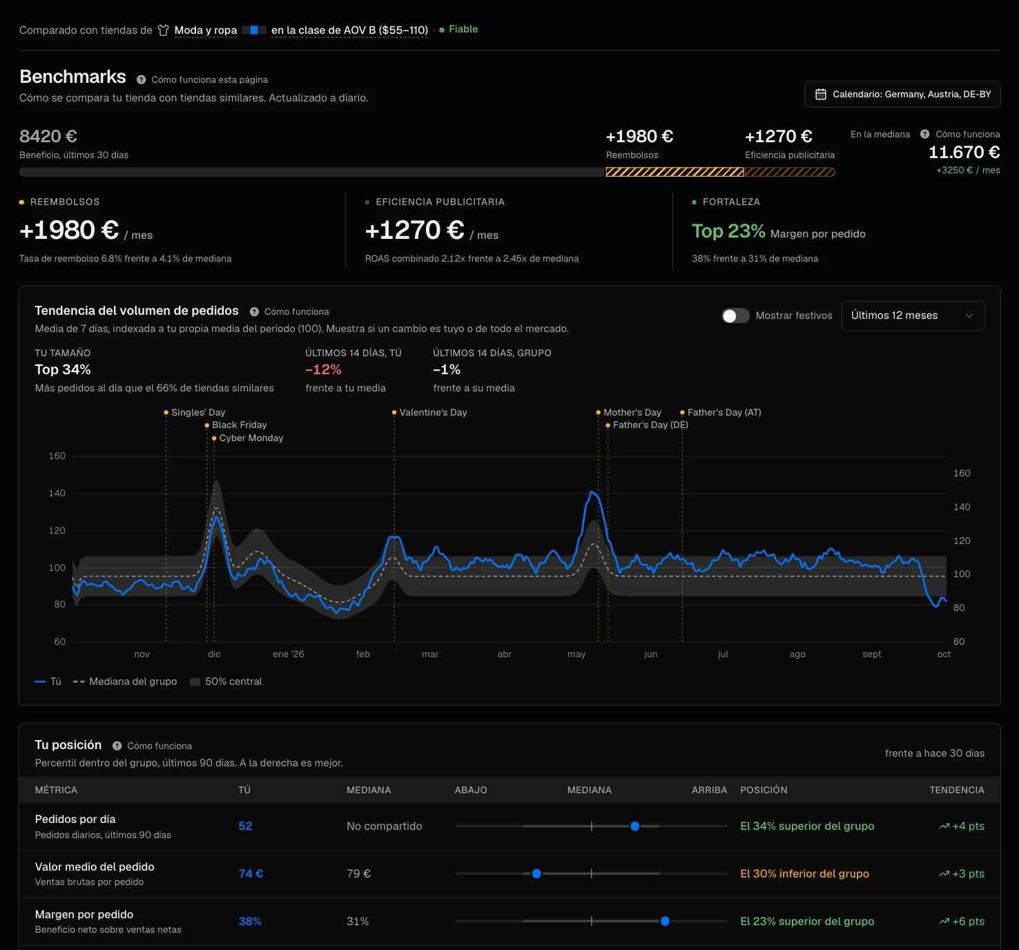Toggle 50% central legend entry
This screenshot has width=1019, height=950.
(226, 682)
